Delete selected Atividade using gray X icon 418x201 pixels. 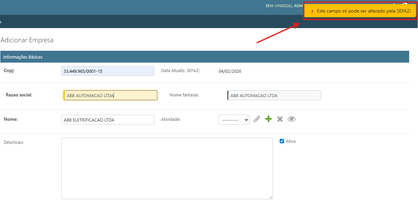tap(280, 119)
